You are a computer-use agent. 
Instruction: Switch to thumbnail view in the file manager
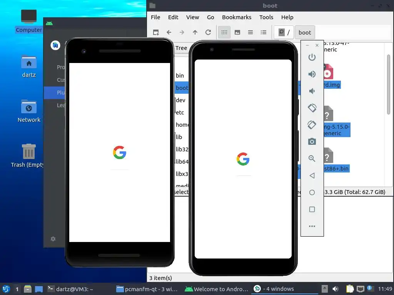tap(237, 32)
